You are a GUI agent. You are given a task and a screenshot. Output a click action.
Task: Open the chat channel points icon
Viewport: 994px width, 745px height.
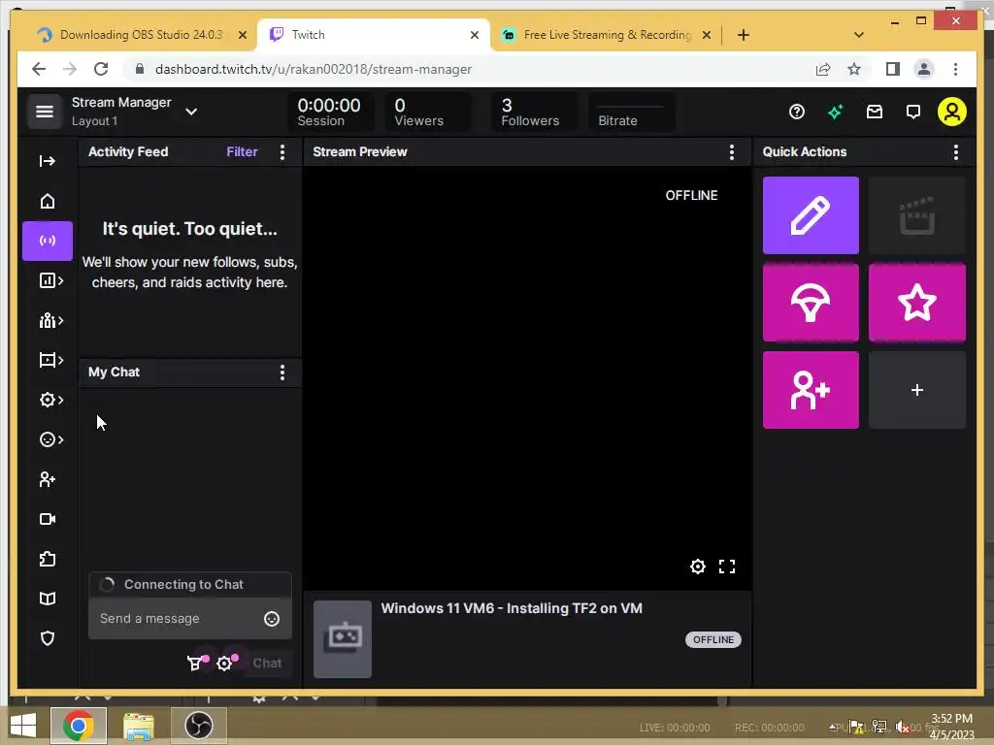[195, 664]
